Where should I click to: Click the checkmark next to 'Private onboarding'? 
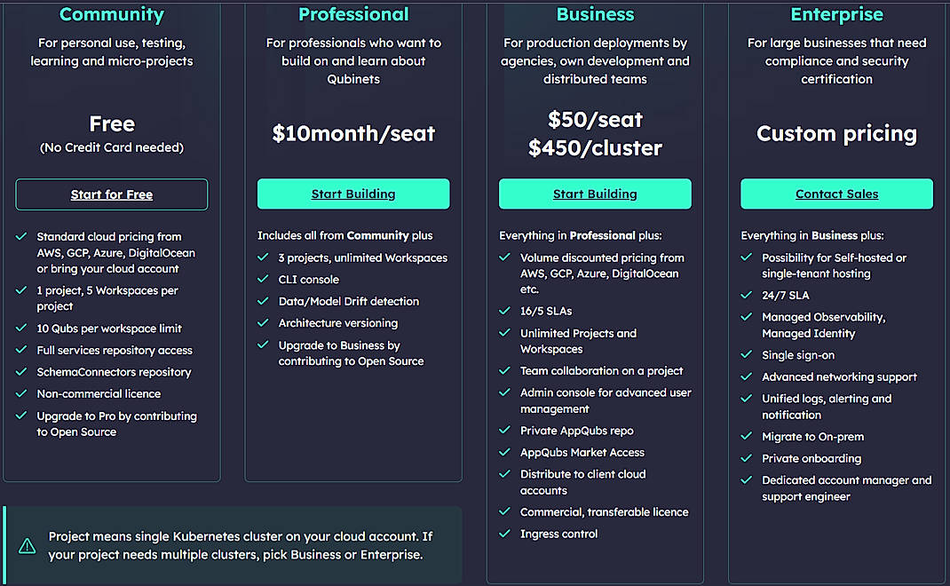(x=745, y=458)
